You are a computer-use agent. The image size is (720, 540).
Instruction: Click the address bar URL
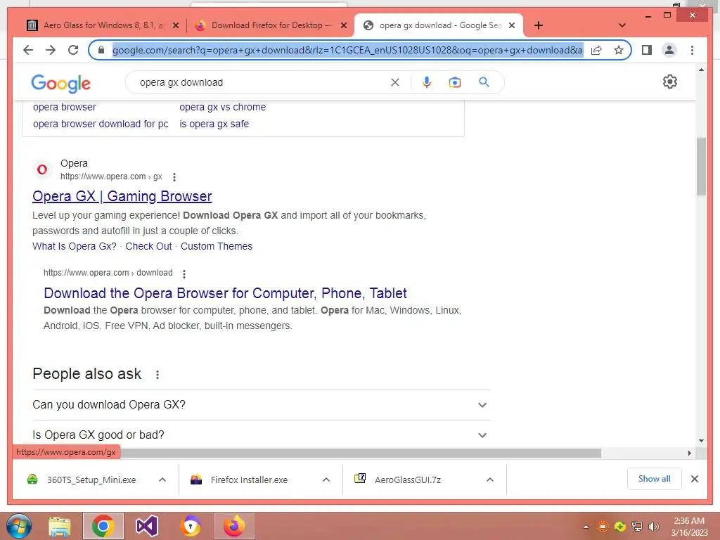click(347, 50)
